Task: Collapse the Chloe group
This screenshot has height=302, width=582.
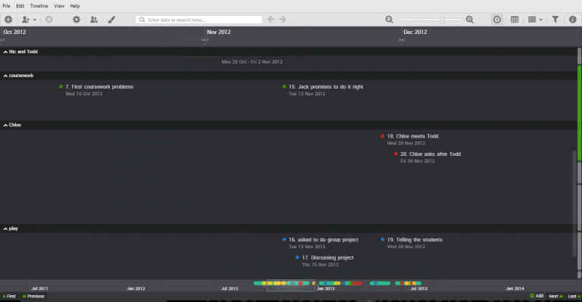Action: click(5, 125)
